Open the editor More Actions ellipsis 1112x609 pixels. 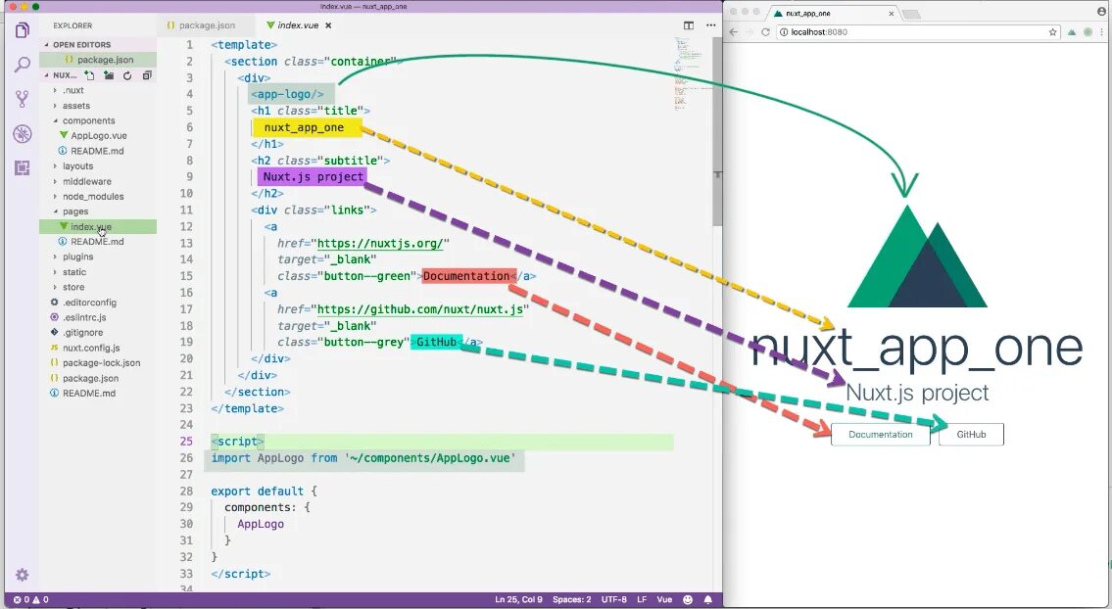(x=710, y=24)
